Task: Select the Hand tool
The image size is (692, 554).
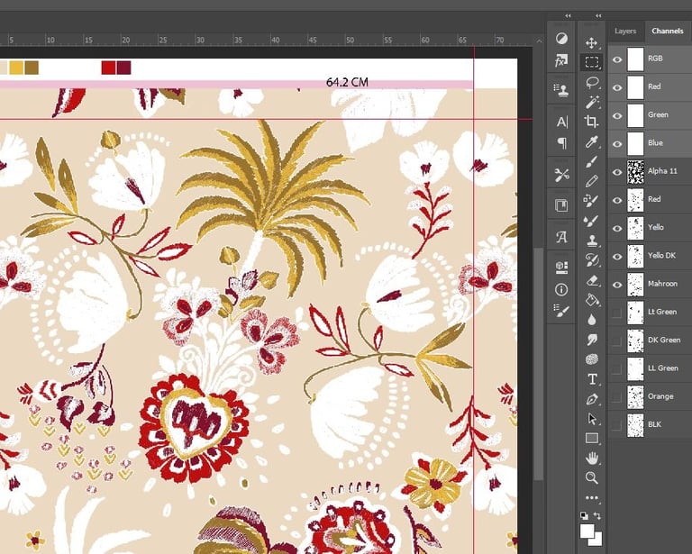Action: pos(591,458)
